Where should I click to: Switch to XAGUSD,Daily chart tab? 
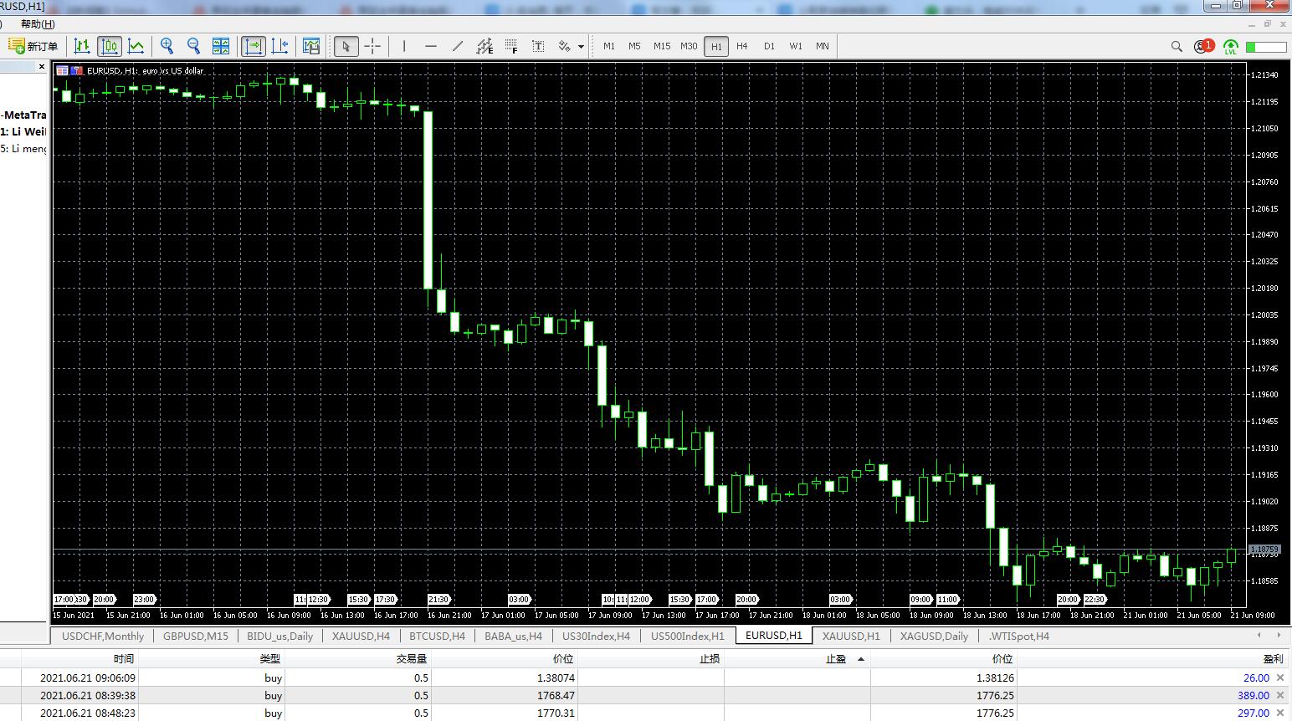coord(934,636)
